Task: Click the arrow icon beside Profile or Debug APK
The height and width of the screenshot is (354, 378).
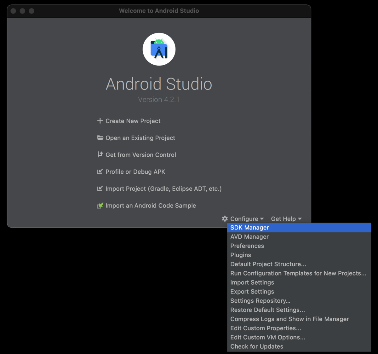Action: (x=100, y=171)
